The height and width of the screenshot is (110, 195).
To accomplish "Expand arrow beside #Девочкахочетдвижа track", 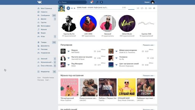I will (116, 51).
